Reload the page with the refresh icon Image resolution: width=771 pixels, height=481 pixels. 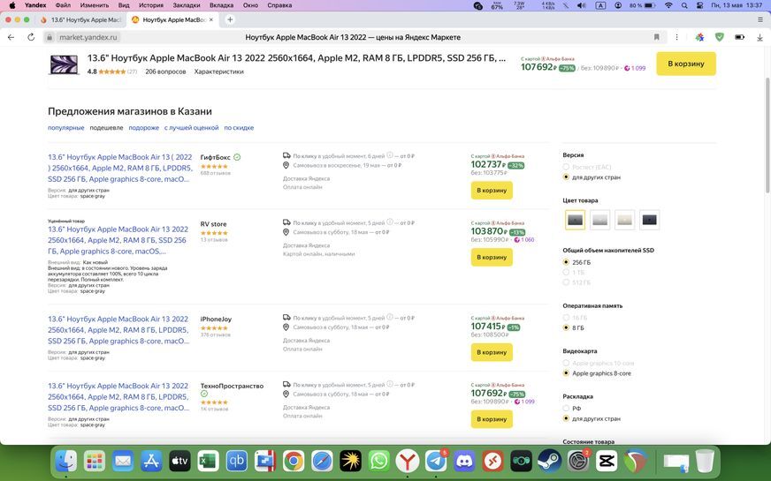(x=31, y=37)
